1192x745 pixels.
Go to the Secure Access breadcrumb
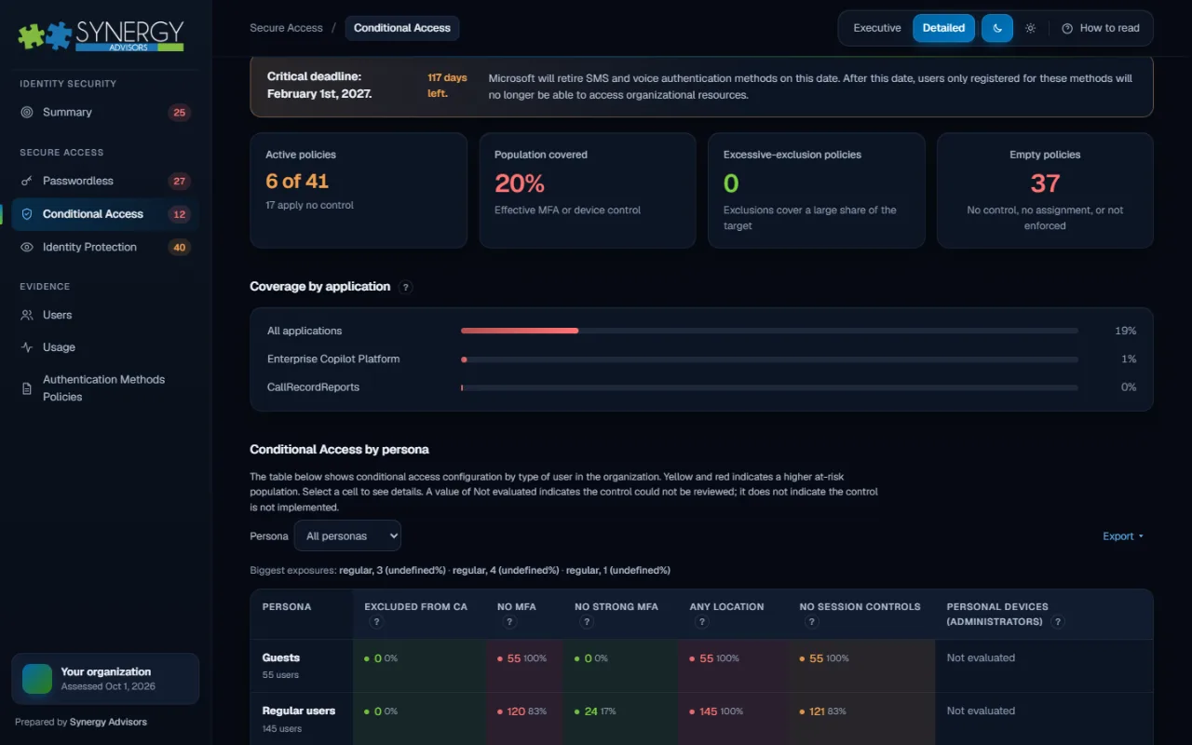(x=286, y=28)
